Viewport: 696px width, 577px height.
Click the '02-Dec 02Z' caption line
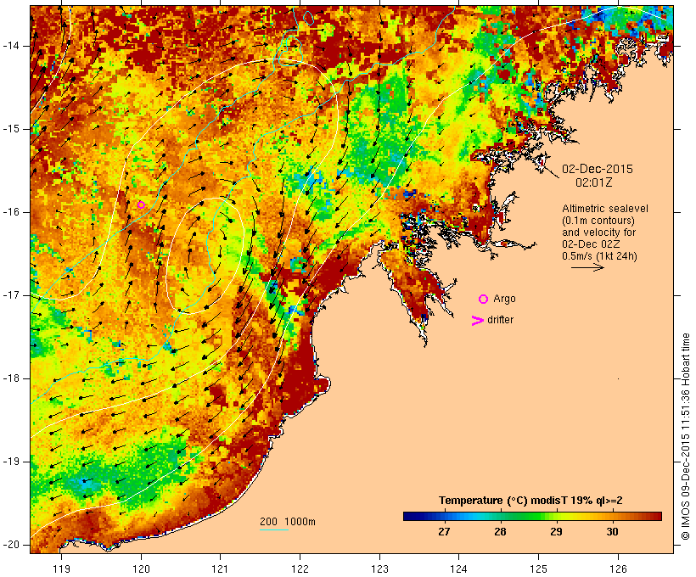pos(591,244)
